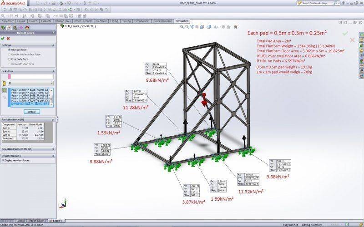
Task: Click the Update button
Action: pyautogui.click(x=32, y=112)
